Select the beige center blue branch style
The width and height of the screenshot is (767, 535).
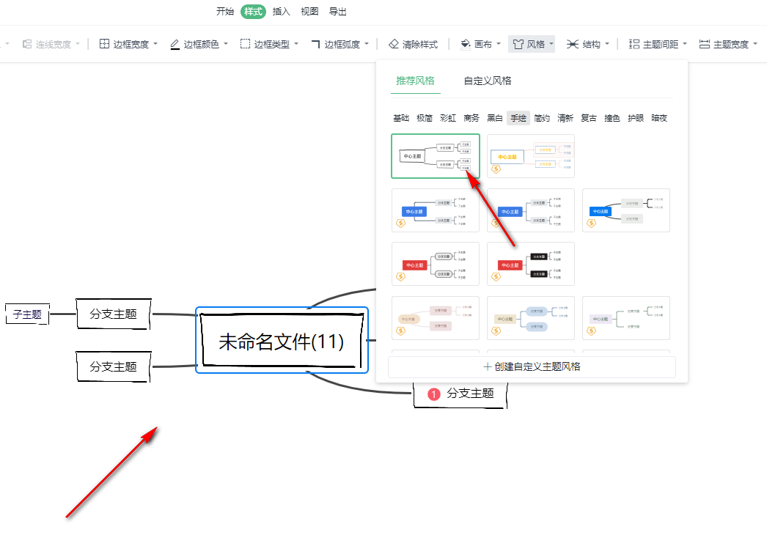pyautogui.click(x=531, y=318)
